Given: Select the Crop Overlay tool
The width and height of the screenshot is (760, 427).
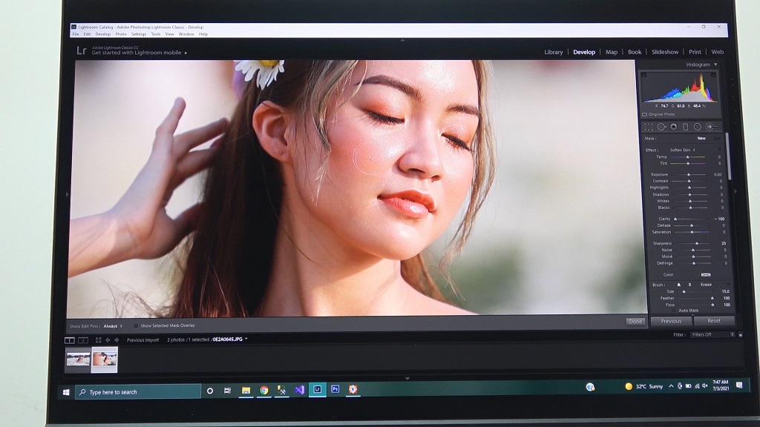Looking at the screenshot, I should [x=649, y=127].
